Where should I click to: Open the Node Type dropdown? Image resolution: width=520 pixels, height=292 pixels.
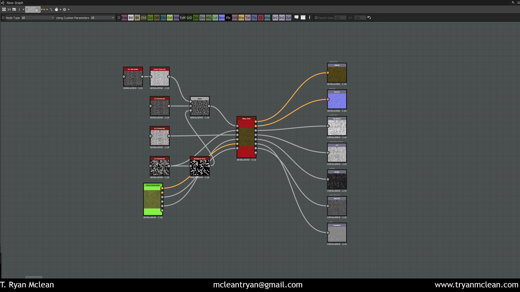pyautogui.click(x=38, y=18)
